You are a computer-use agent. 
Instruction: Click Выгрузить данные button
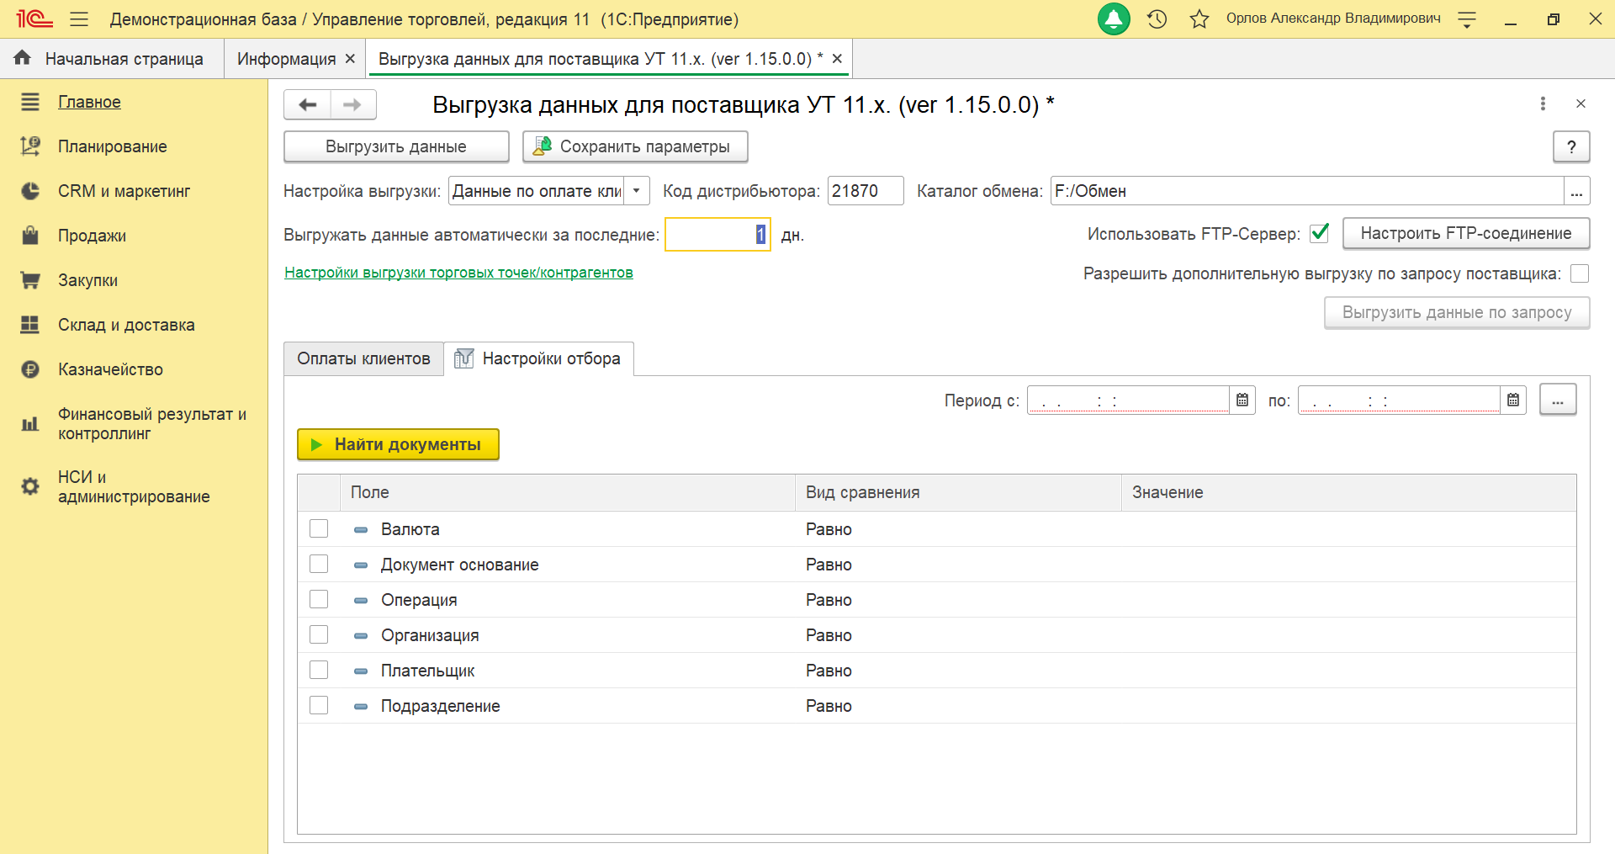396,146
